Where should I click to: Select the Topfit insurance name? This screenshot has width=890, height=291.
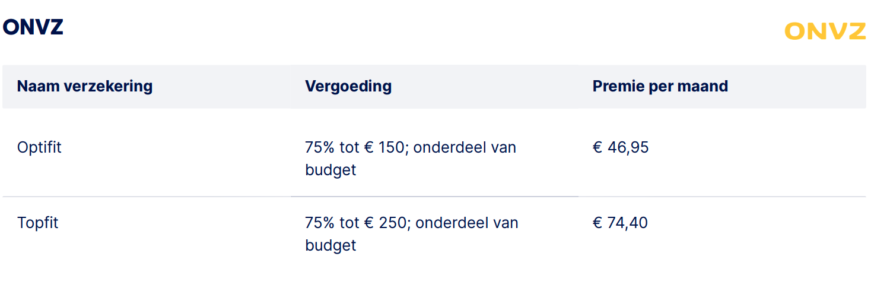click(x=38, y=223)
